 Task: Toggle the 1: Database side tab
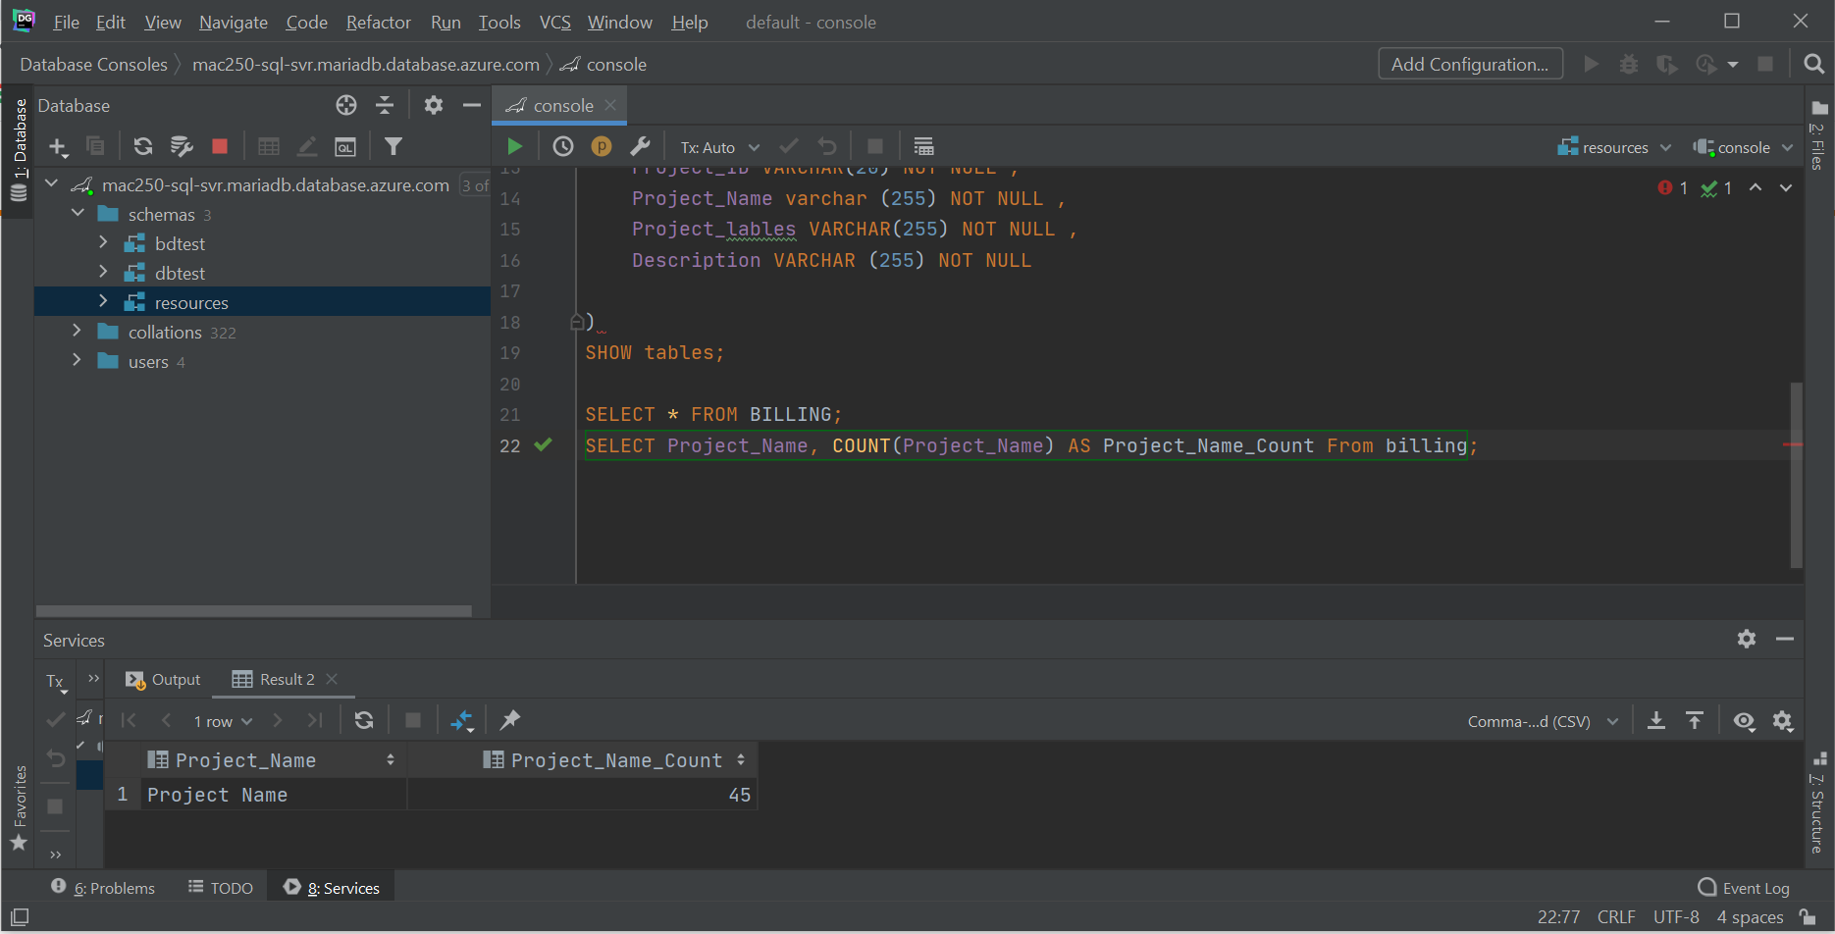pyautogui.click(x=19, y=149)
